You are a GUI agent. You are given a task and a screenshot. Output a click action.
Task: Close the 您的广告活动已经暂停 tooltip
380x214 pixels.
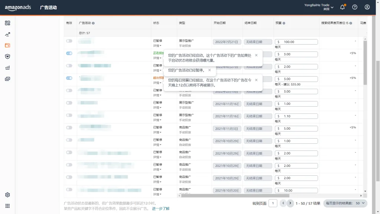click(x=210, y=70)
